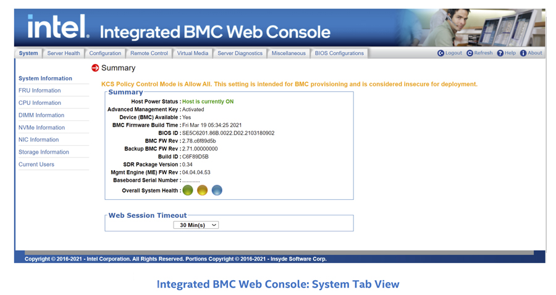Switch to BIOS Configurations tab
556x295 pixels.
pos(339,53)
